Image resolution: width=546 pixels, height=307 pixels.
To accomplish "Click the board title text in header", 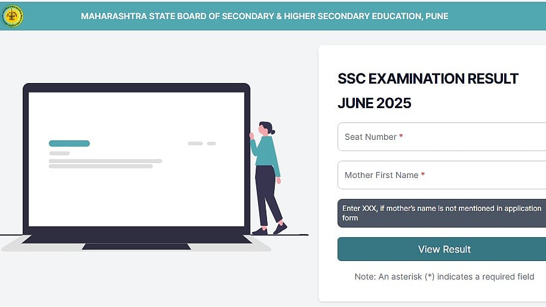I will tap(264, 16).
